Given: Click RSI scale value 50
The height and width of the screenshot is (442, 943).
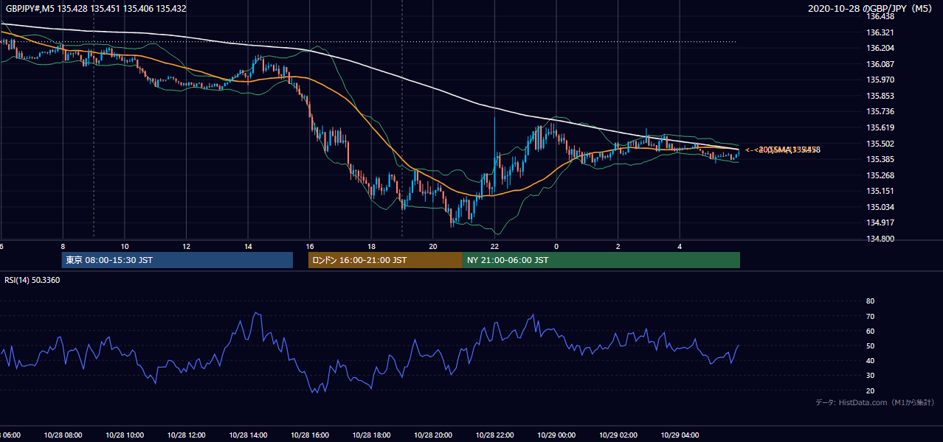Looking at the screenshot, I should (x=870, y=345).
